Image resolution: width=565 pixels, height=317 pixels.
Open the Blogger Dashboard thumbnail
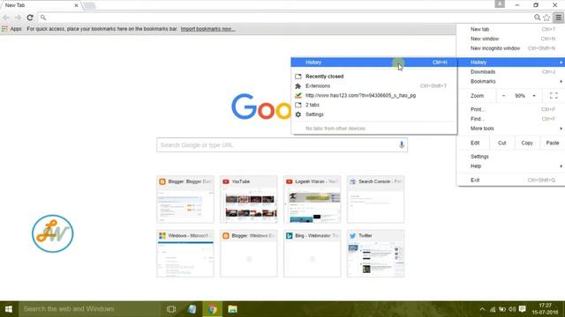[185, 199]
